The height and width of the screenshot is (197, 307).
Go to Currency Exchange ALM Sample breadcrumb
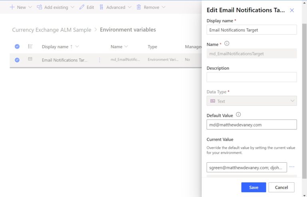[52, 30]
